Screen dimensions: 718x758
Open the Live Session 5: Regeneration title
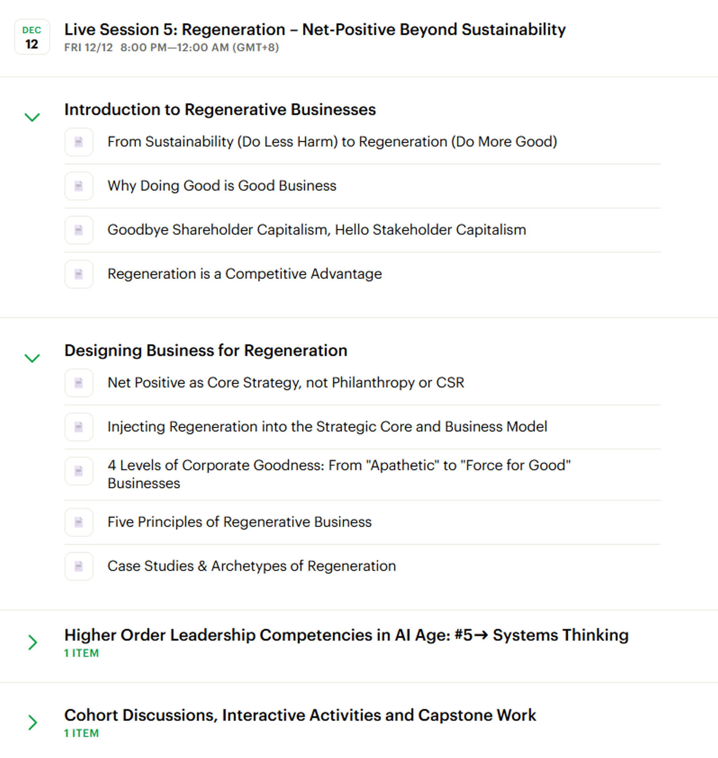[x=314, y=30]
